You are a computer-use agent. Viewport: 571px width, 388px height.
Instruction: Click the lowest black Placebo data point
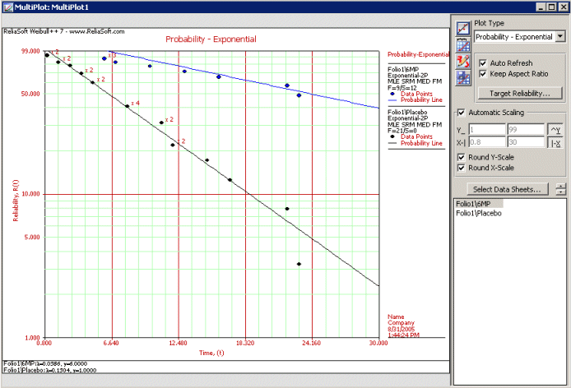coord(299,264)
